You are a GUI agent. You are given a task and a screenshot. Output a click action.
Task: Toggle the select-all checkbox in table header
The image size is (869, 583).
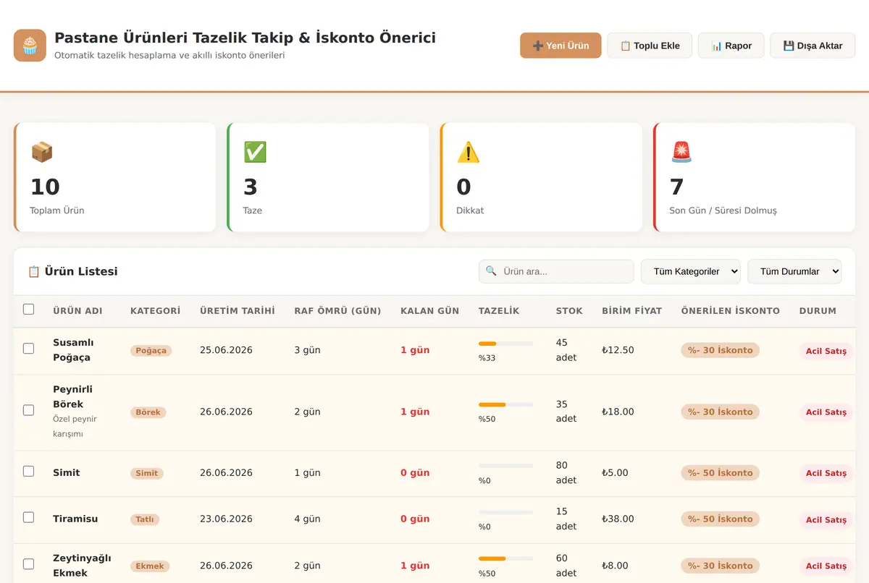tap(29, 310)
